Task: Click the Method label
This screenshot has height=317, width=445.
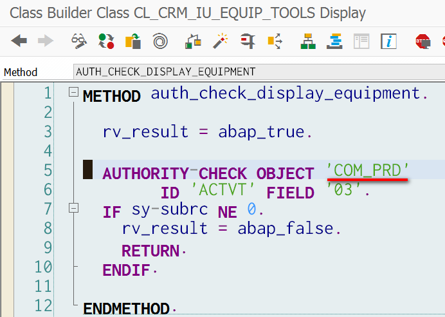Action: [21, 72]
